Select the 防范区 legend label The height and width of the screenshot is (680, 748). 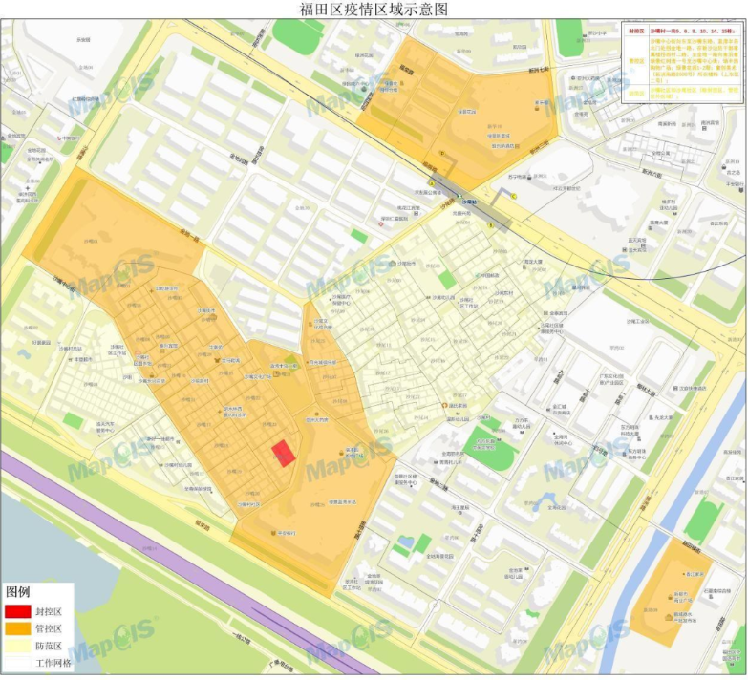point(49,647)
